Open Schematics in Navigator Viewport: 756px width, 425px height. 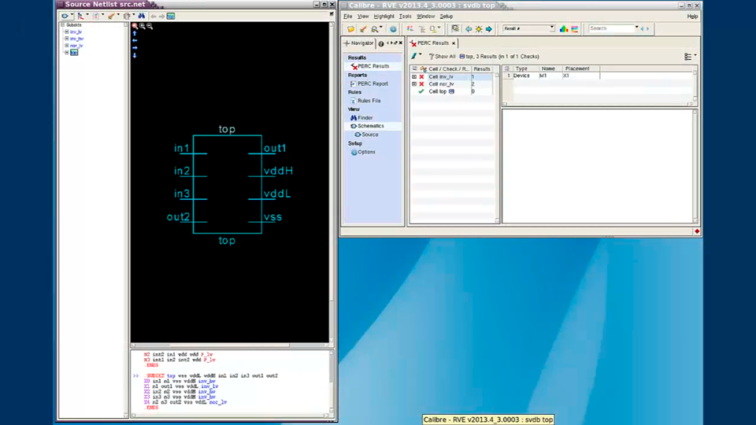click(367, 126)
